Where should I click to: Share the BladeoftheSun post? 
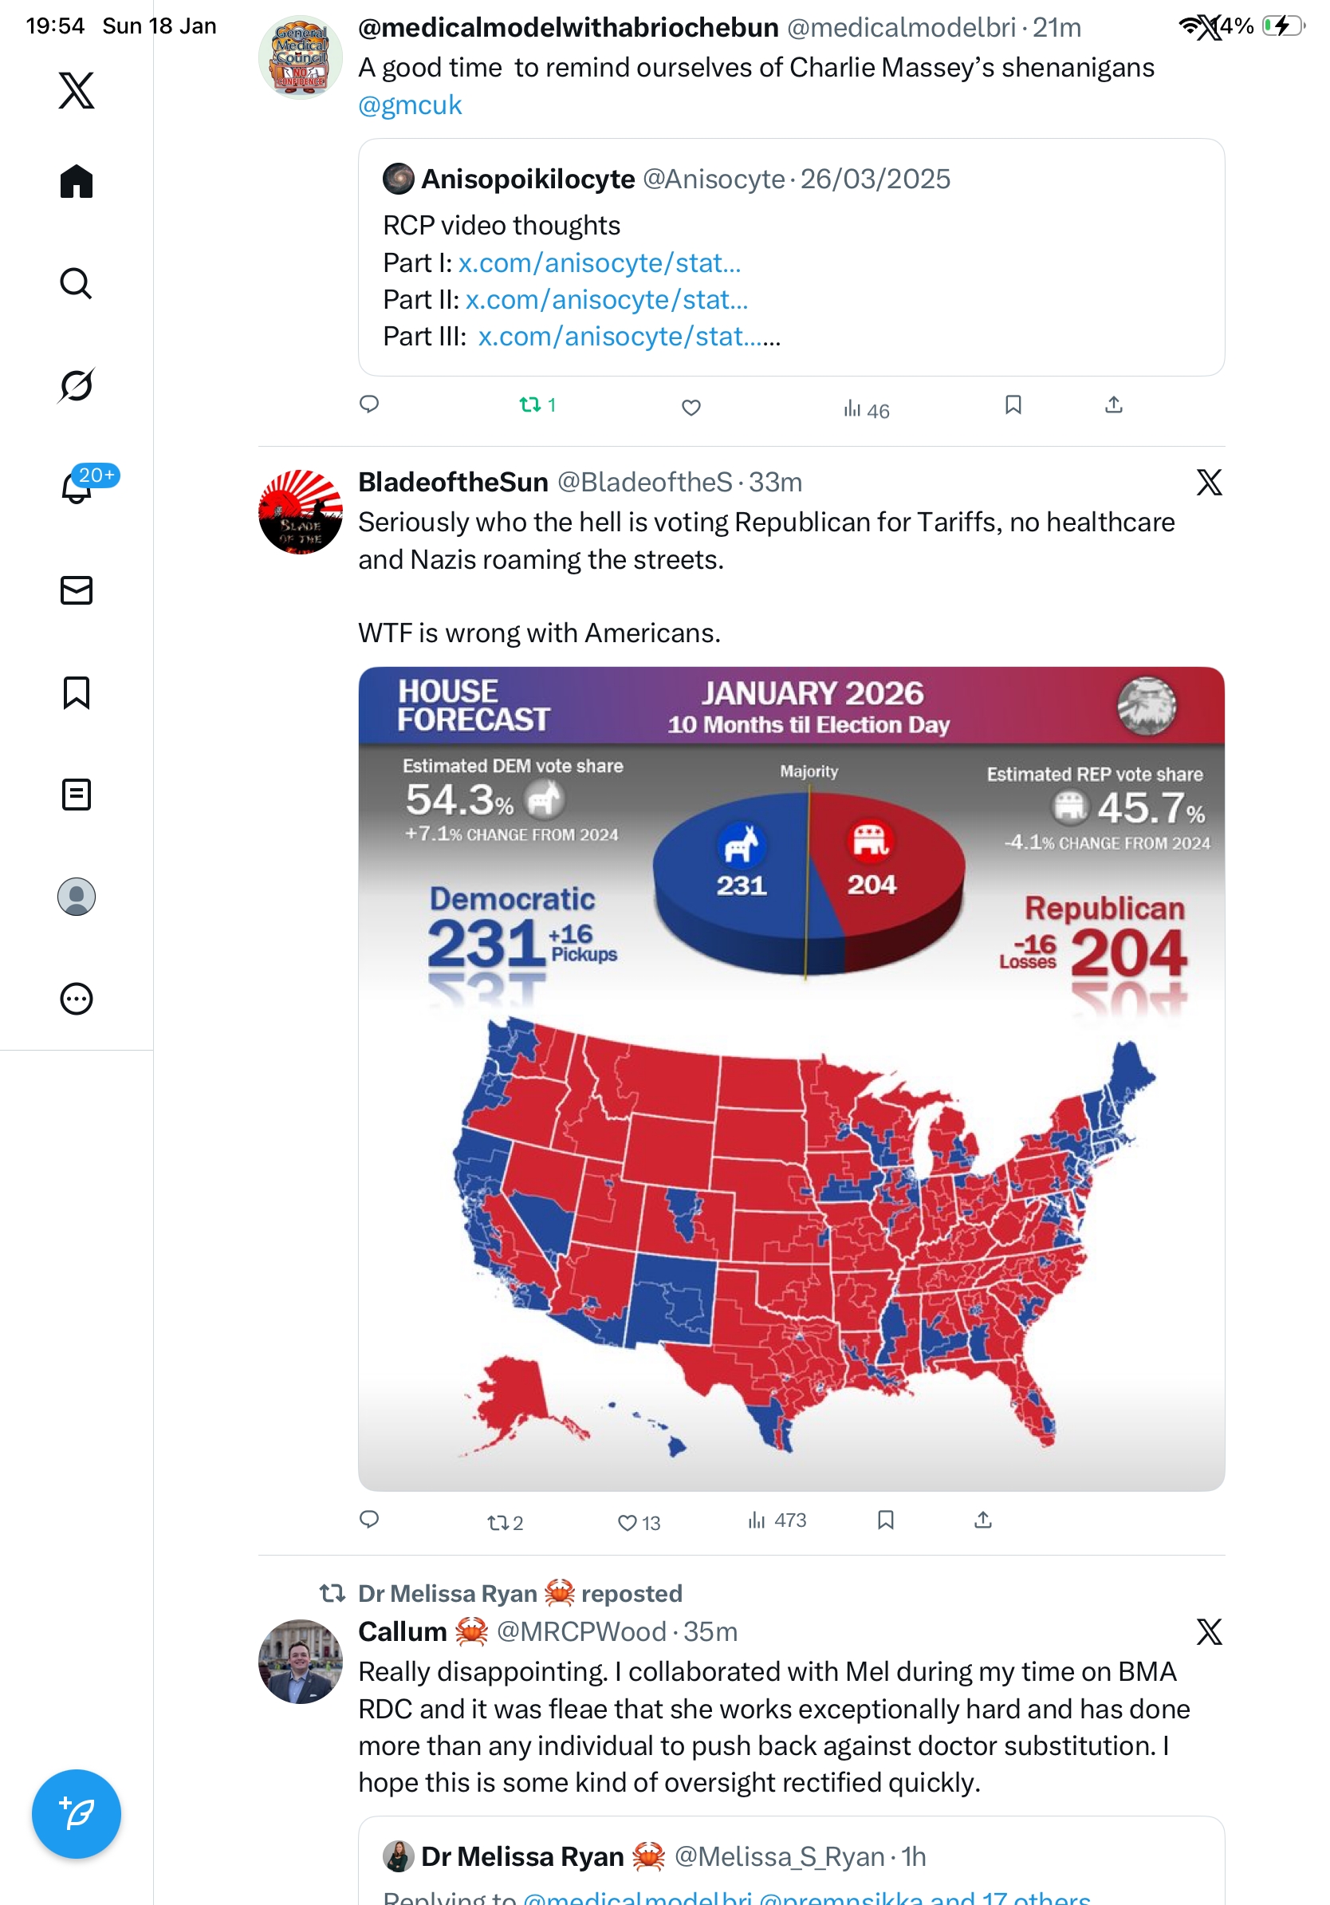[x=982, y=1520]
